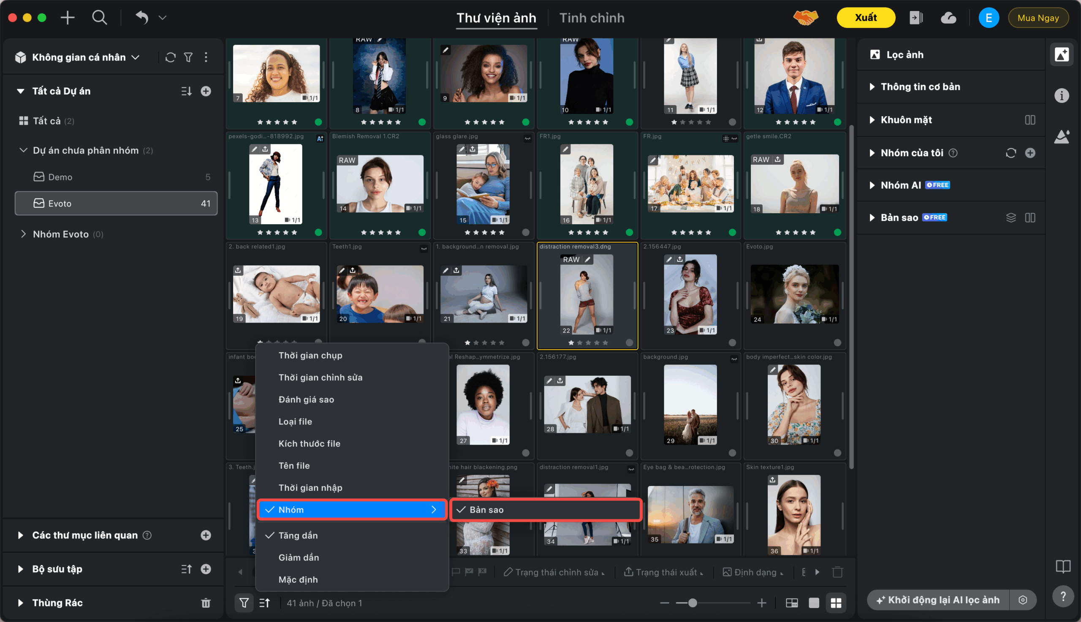Switch to large grid view icon
The height and width of the screenshot is (622, 1081).
(836, 603)
